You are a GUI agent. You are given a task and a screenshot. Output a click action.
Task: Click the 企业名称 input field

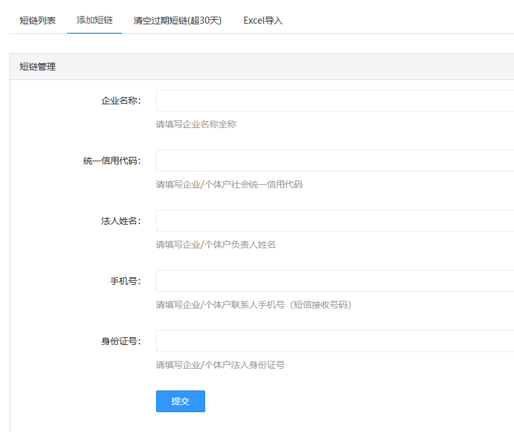[335, 100]
